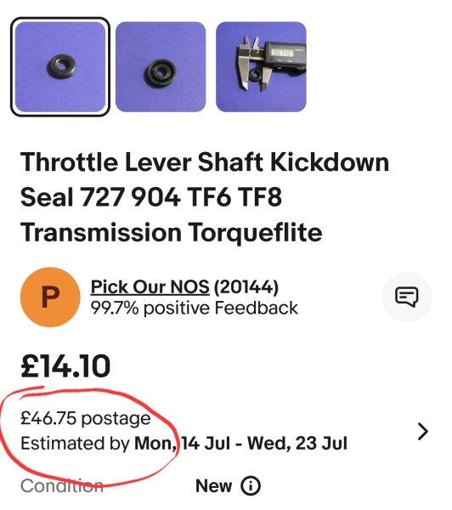452x510 pixels.
Task: Open the message seller chat icon
Action: pos(406,297)
